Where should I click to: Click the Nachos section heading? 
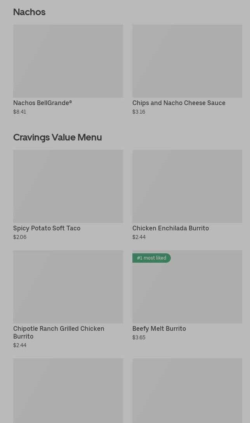click(x=29, y=12)
